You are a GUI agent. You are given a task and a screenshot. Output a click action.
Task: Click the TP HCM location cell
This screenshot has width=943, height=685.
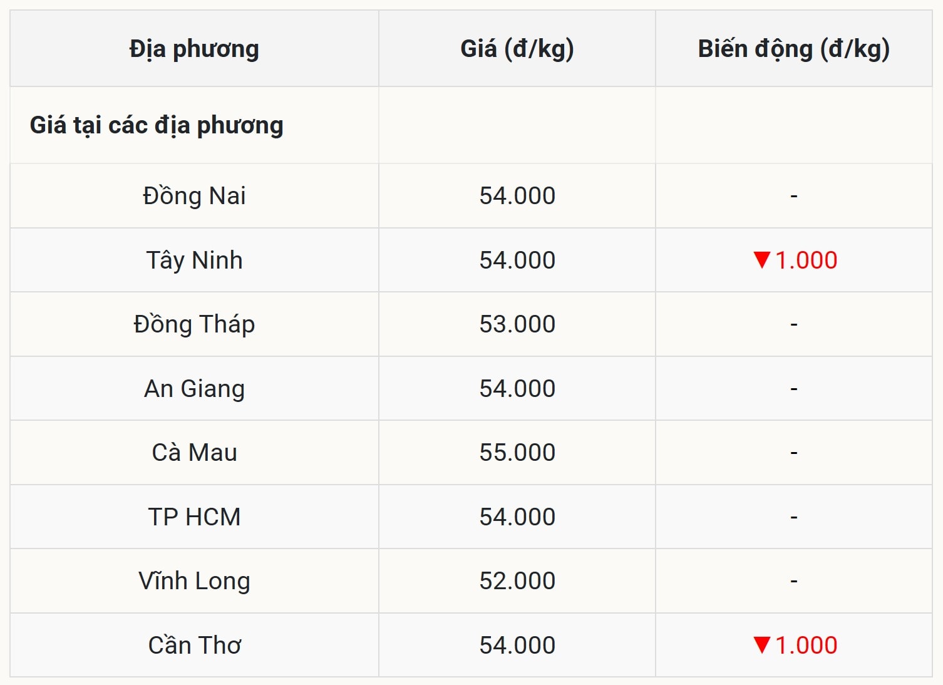(x=194, y=517)
